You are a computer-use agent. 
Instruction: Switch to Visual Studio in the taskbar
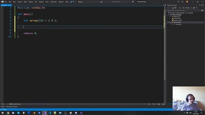(45, 113)
